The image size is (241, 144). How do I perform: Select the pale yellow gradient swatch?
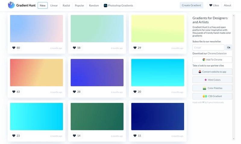point(158,29)
